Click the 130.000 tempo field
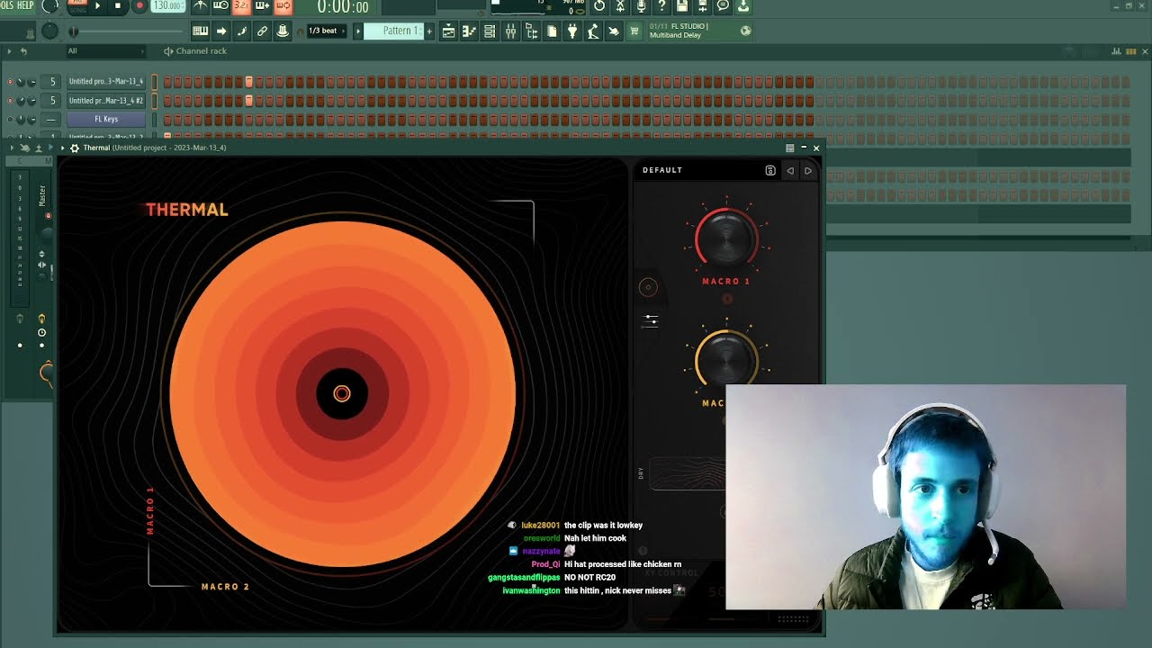 click(x=167, y=5)
